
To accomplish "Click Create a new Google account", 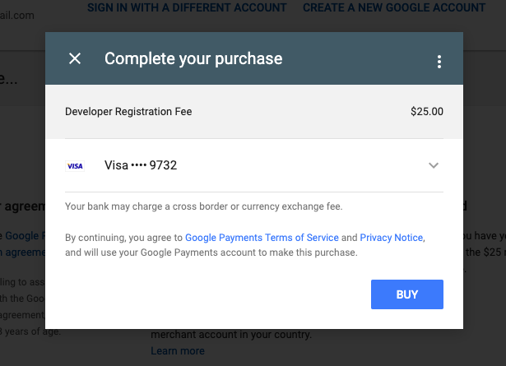I will pos(394,7).
